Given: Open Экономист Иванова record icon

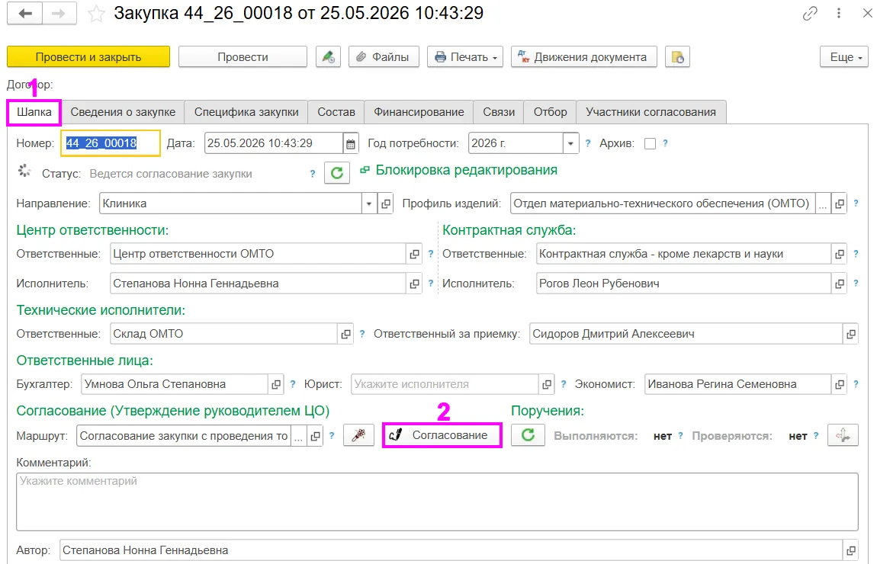Looking at the screenshot, I should click(840, 385).
